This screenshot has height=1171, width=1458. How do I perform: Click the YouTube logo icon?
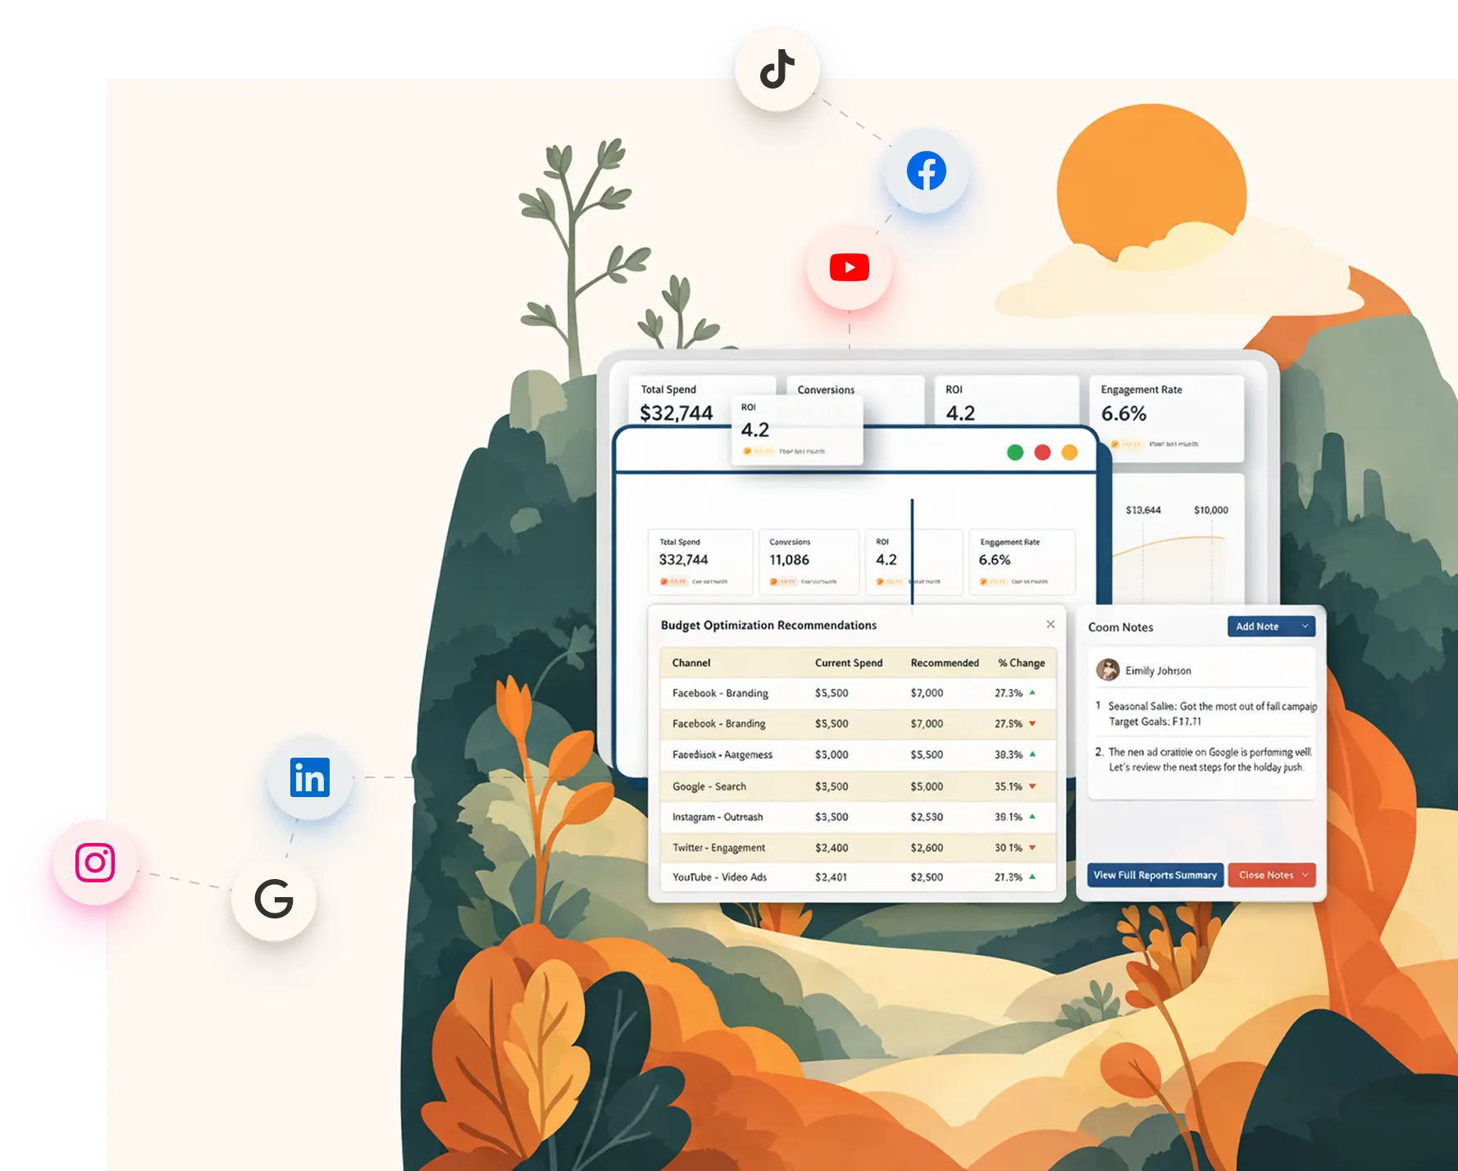[x=850, y=267]
